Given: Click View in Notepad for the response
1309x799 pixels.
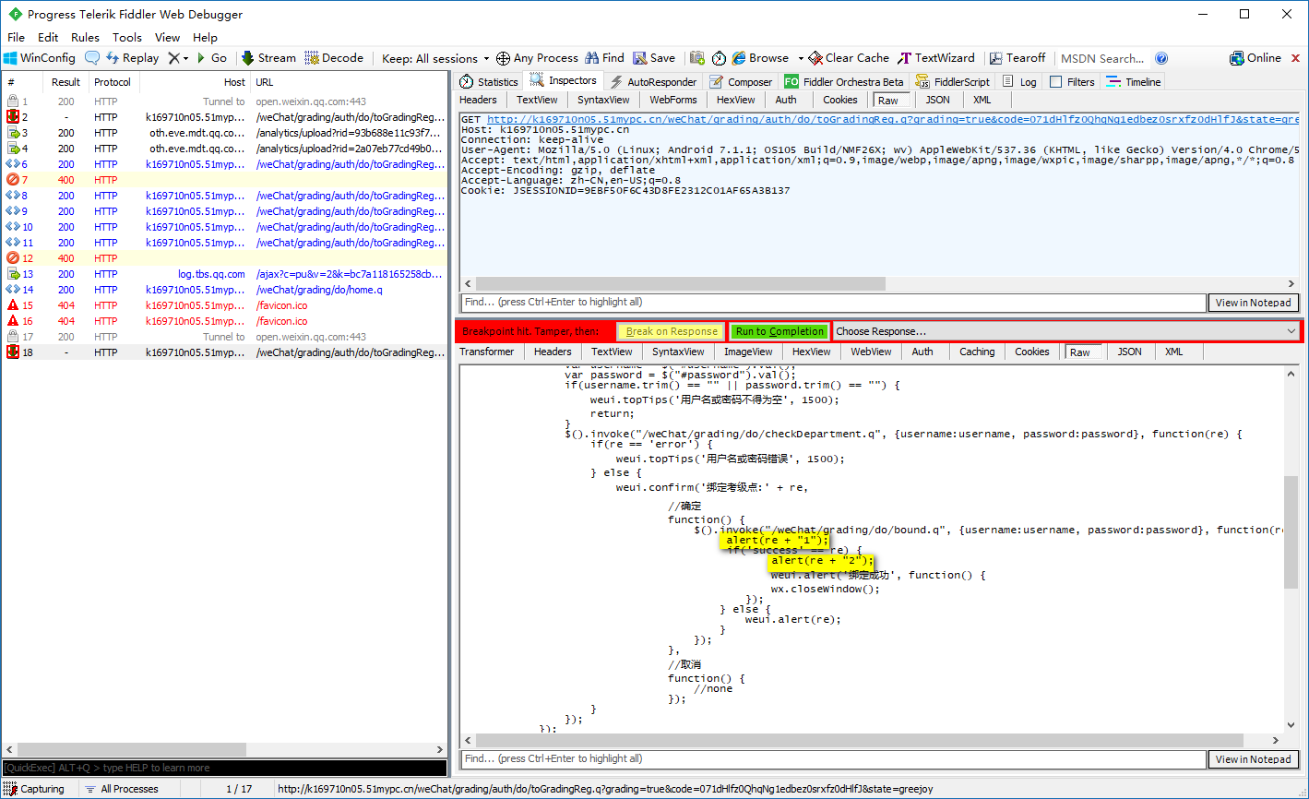Looking at the screenshot, I should (x=1253, y=759).
